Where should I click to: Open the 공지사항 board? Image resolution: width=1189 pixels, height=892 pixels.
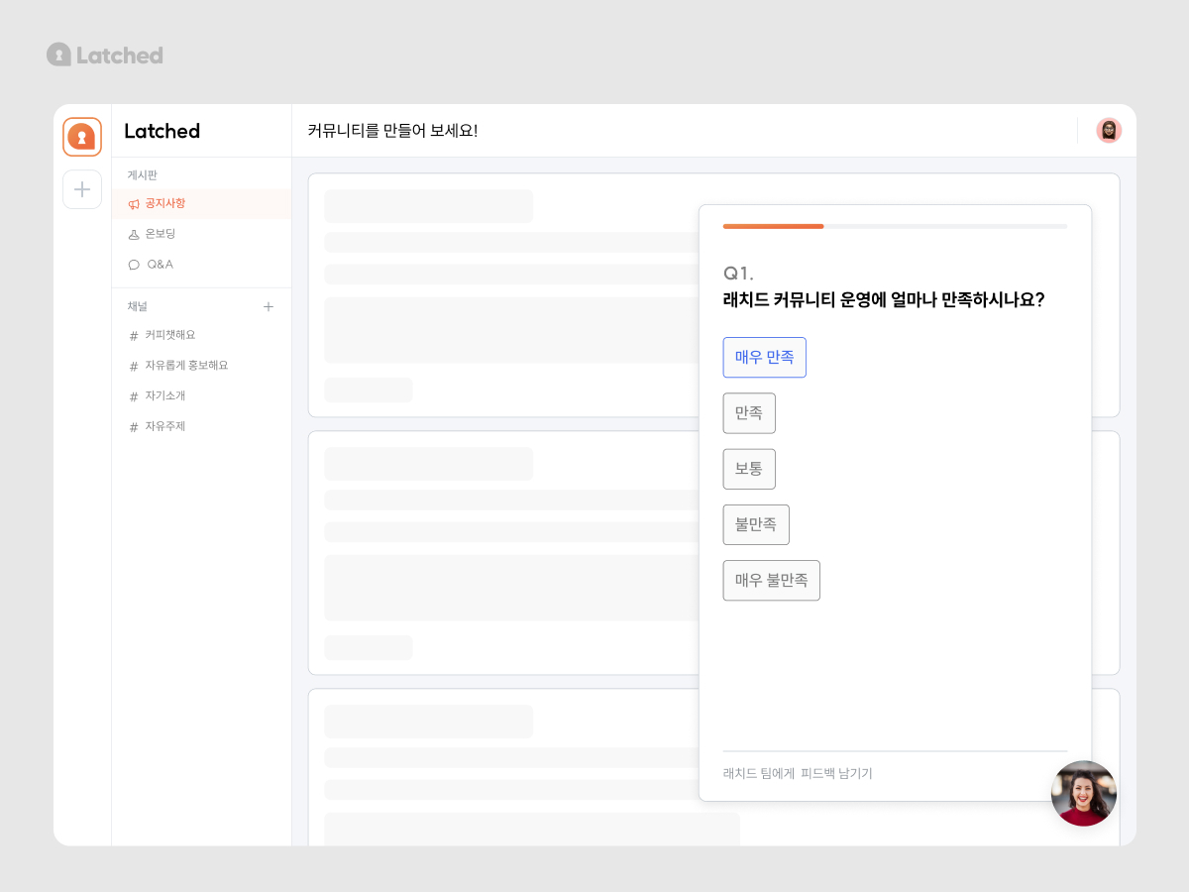pyautogui.click(x=202, y=204)
